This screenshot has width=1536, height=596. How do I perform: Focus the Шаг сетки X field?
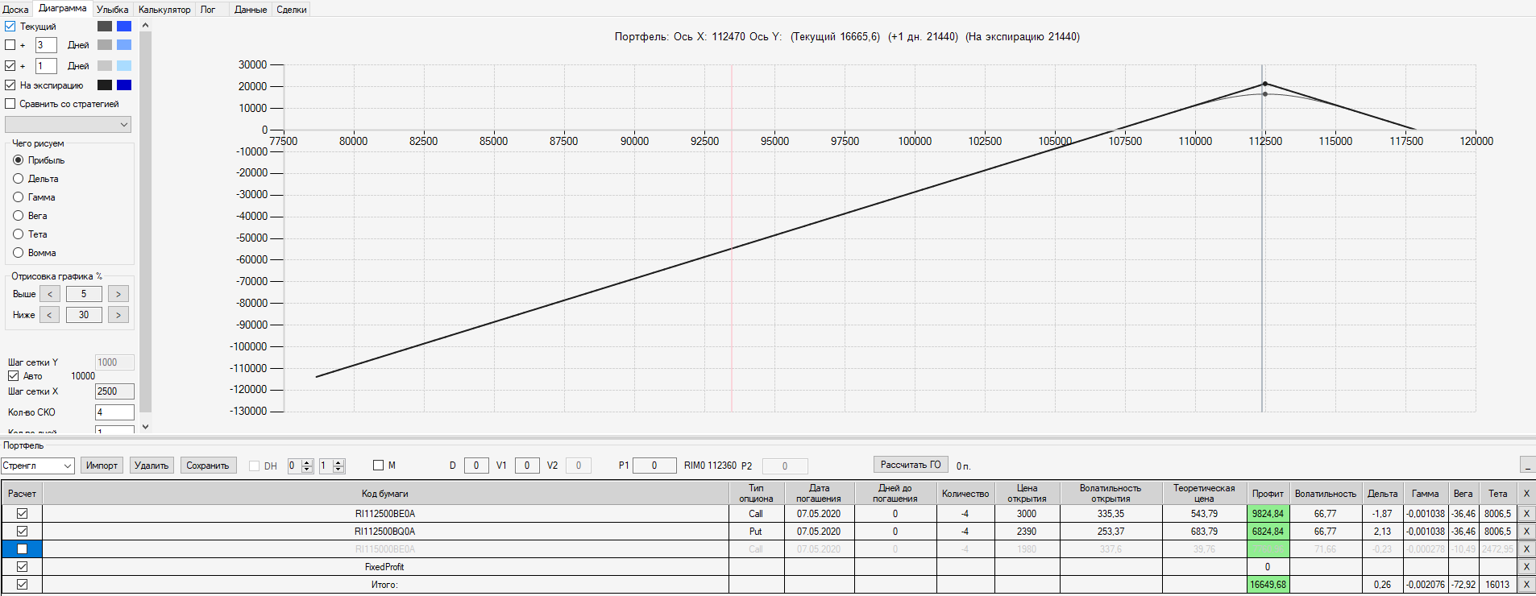[114, 391]
